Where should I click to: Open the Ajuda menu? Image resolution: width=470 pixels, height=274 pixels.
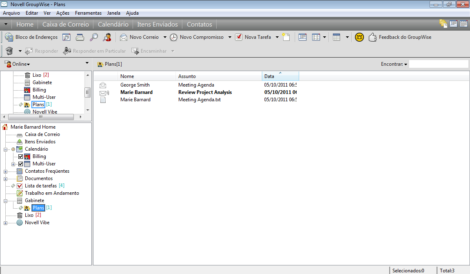pos(132,13)
